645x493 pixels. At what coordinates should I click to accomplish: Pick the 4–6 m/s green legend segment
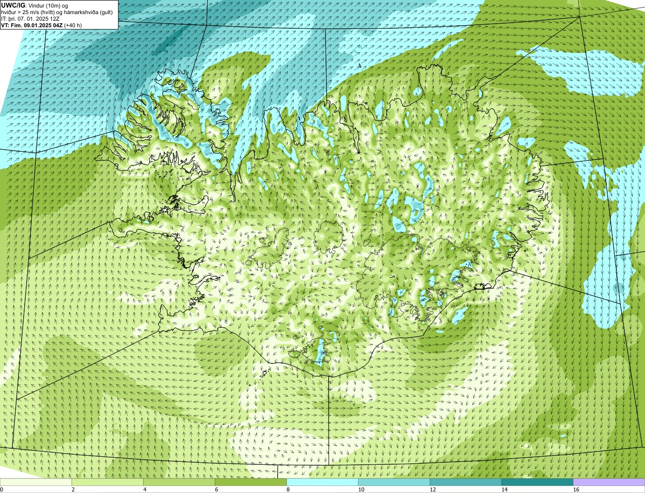click(179, 482)
